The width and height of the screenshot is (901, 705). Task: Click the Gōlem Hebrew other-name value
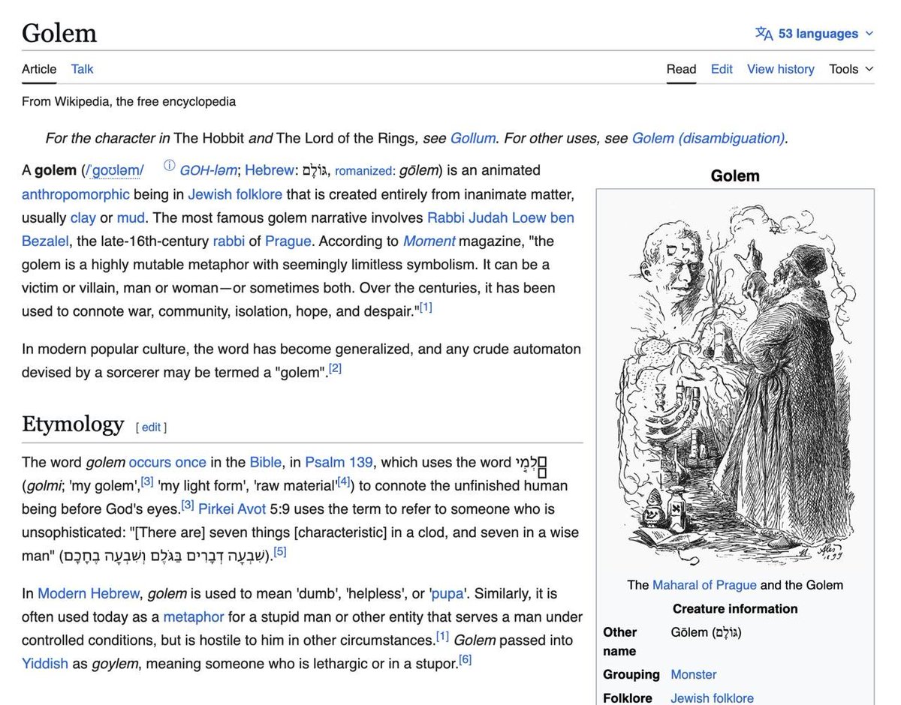pos(707,632)
